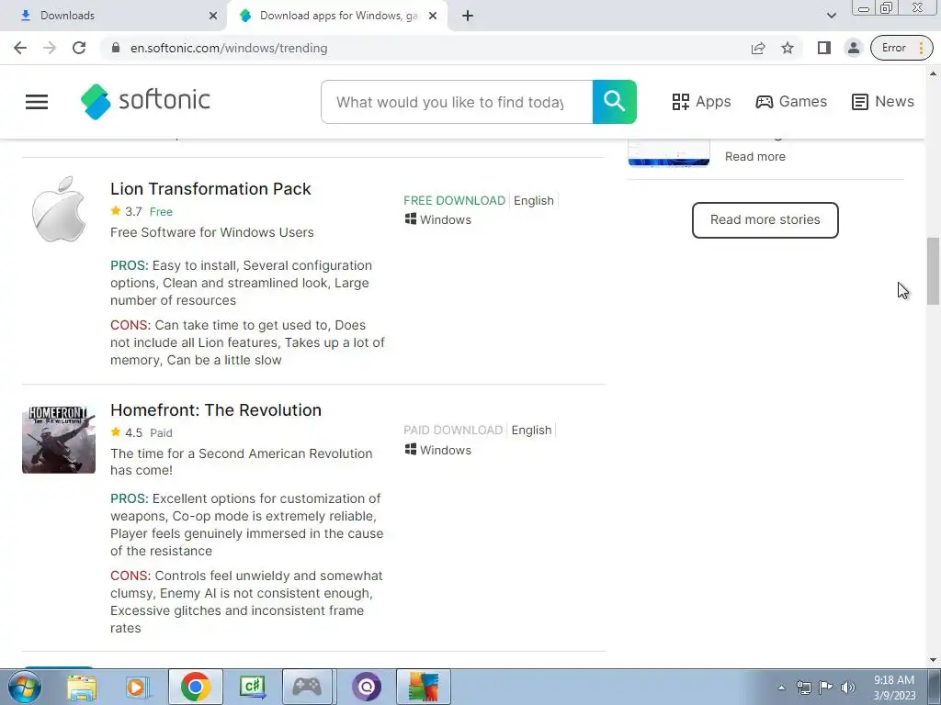Click the Error update button

(901, 48)
